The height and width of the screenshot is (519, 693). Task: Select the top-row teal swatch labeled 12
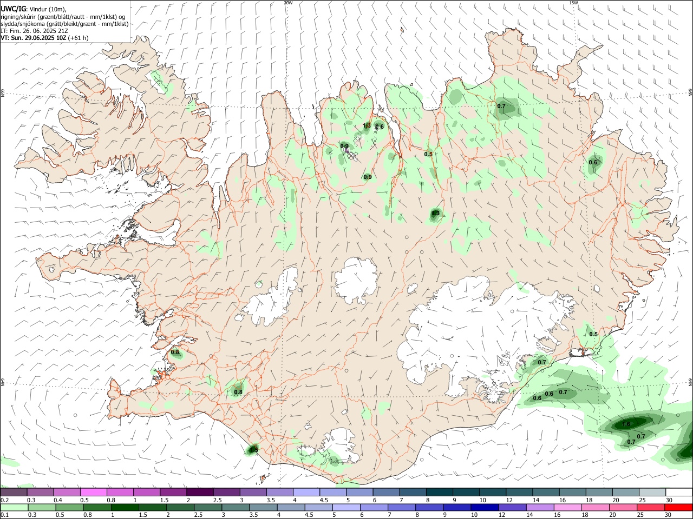pos(519,493)
